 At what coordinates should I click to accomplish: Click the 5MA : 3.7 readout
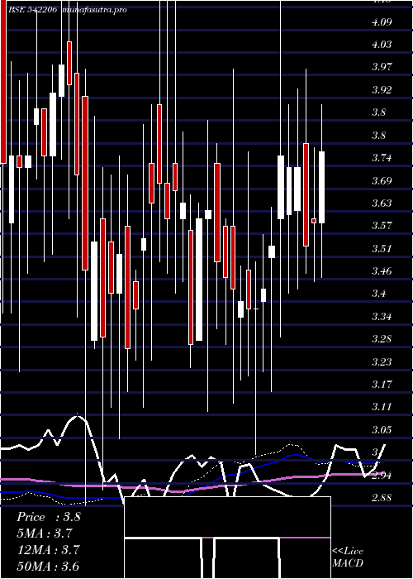[45, 534]
